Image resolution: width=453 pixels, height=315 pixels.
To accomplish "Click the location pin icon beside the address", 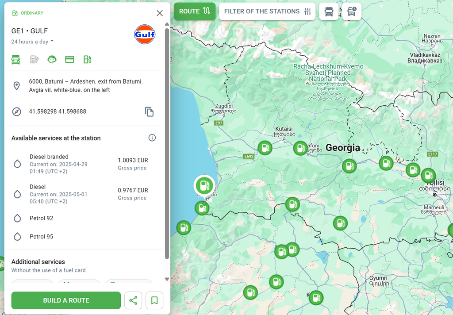I will point(17,86).
